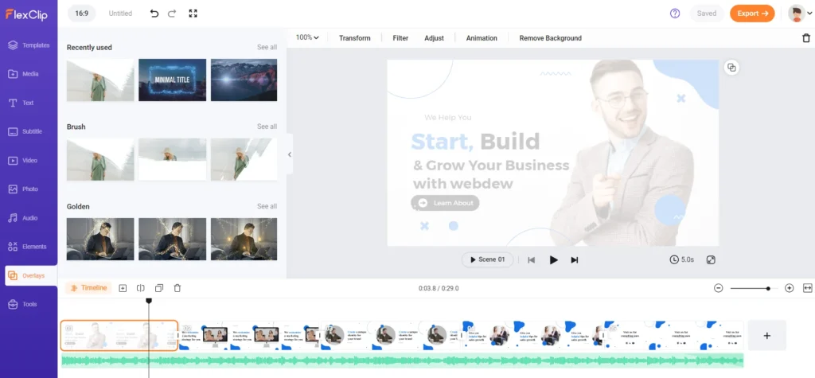Play the video preview

(x=554, y=260)
